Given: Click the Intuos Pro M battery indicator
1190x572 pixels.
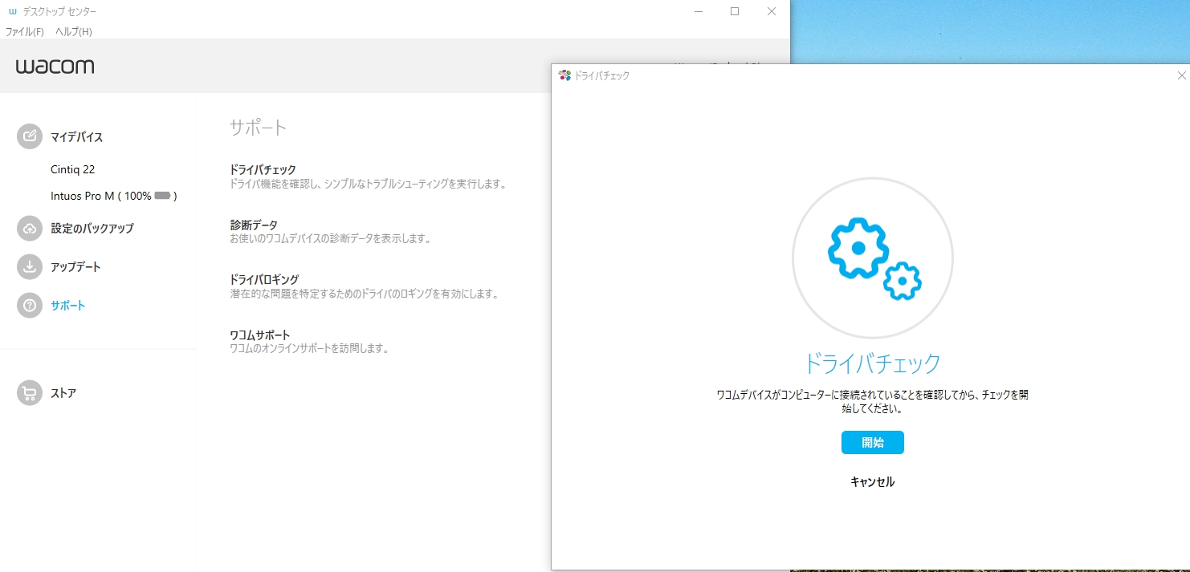Looking at the screenshot, I should coord(162,196).
